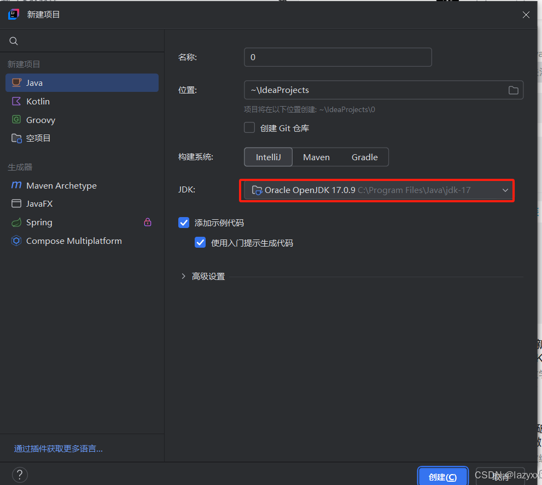Choose Compose Multiplatform generator
The image size is (542, 485).
tap(82, 241)
